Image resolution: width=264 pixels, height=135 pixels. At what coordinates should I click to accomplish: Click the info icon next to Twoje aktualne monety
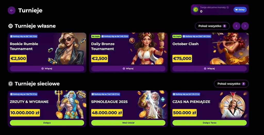pos(228,7)
